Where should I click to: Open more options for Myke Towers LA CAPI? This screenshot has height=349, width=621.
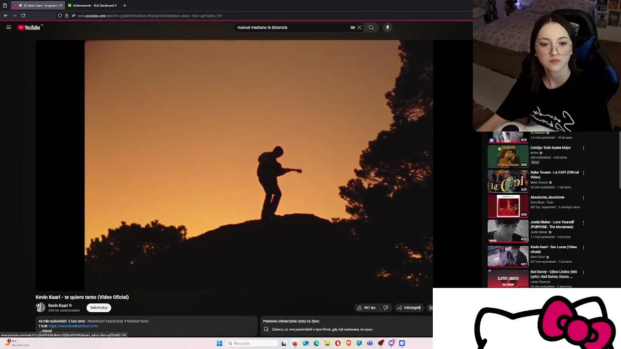tap(583, 173)
